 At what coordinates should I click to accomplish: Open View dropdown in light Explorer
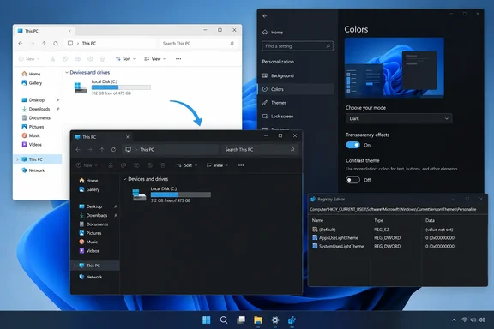[x=154, y=59]
